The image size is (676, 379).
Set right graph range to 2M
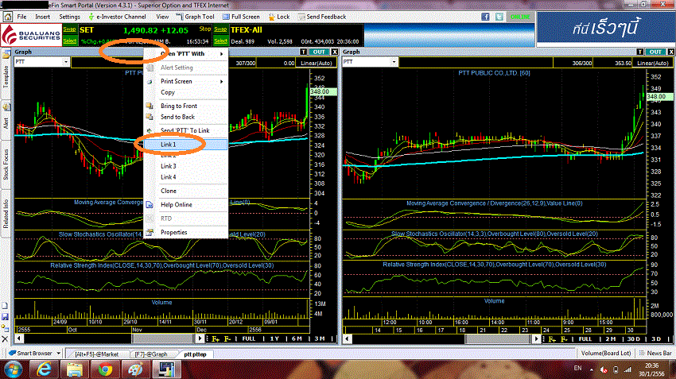tap(611, 339)
